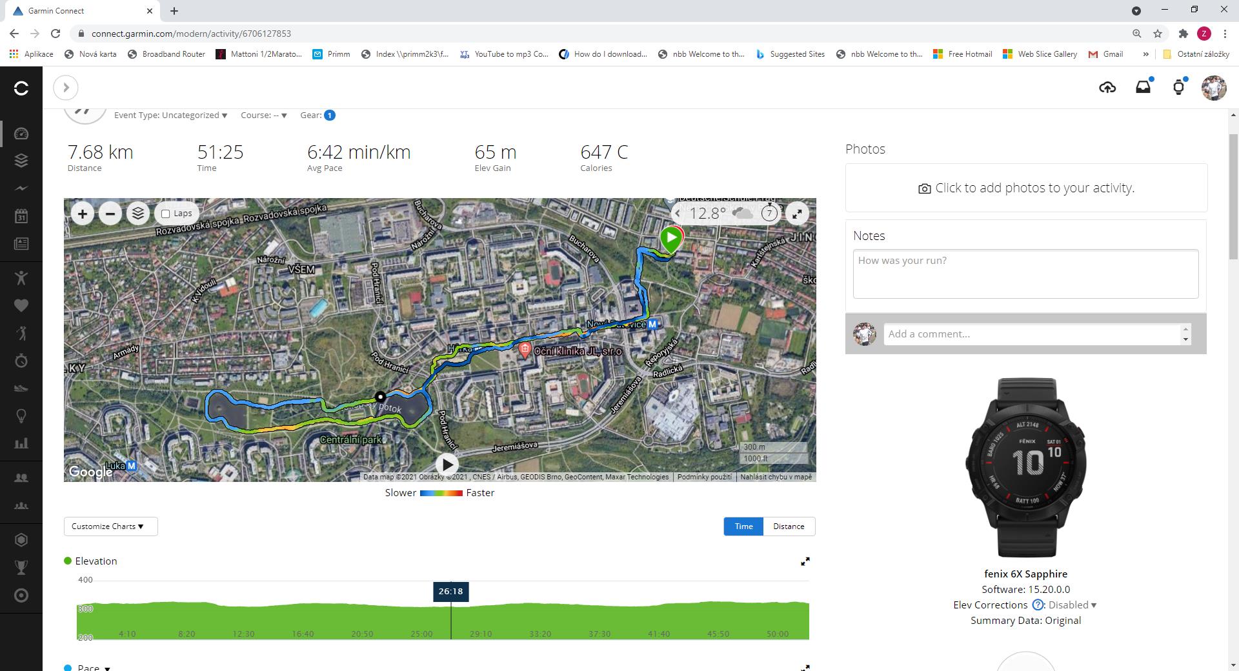Open the Goals target icon in sidebar
This screenshot has height=671, width=1239.
(21, 596)
